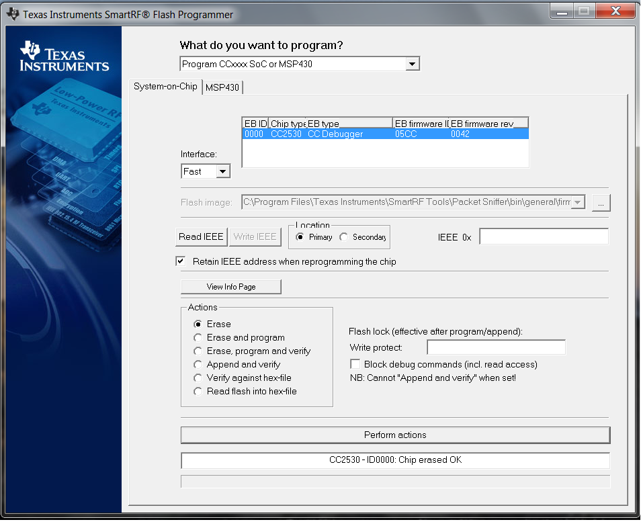Click the 0042 firmware revision cell
The image size is (641, 524).
point(460,134)
